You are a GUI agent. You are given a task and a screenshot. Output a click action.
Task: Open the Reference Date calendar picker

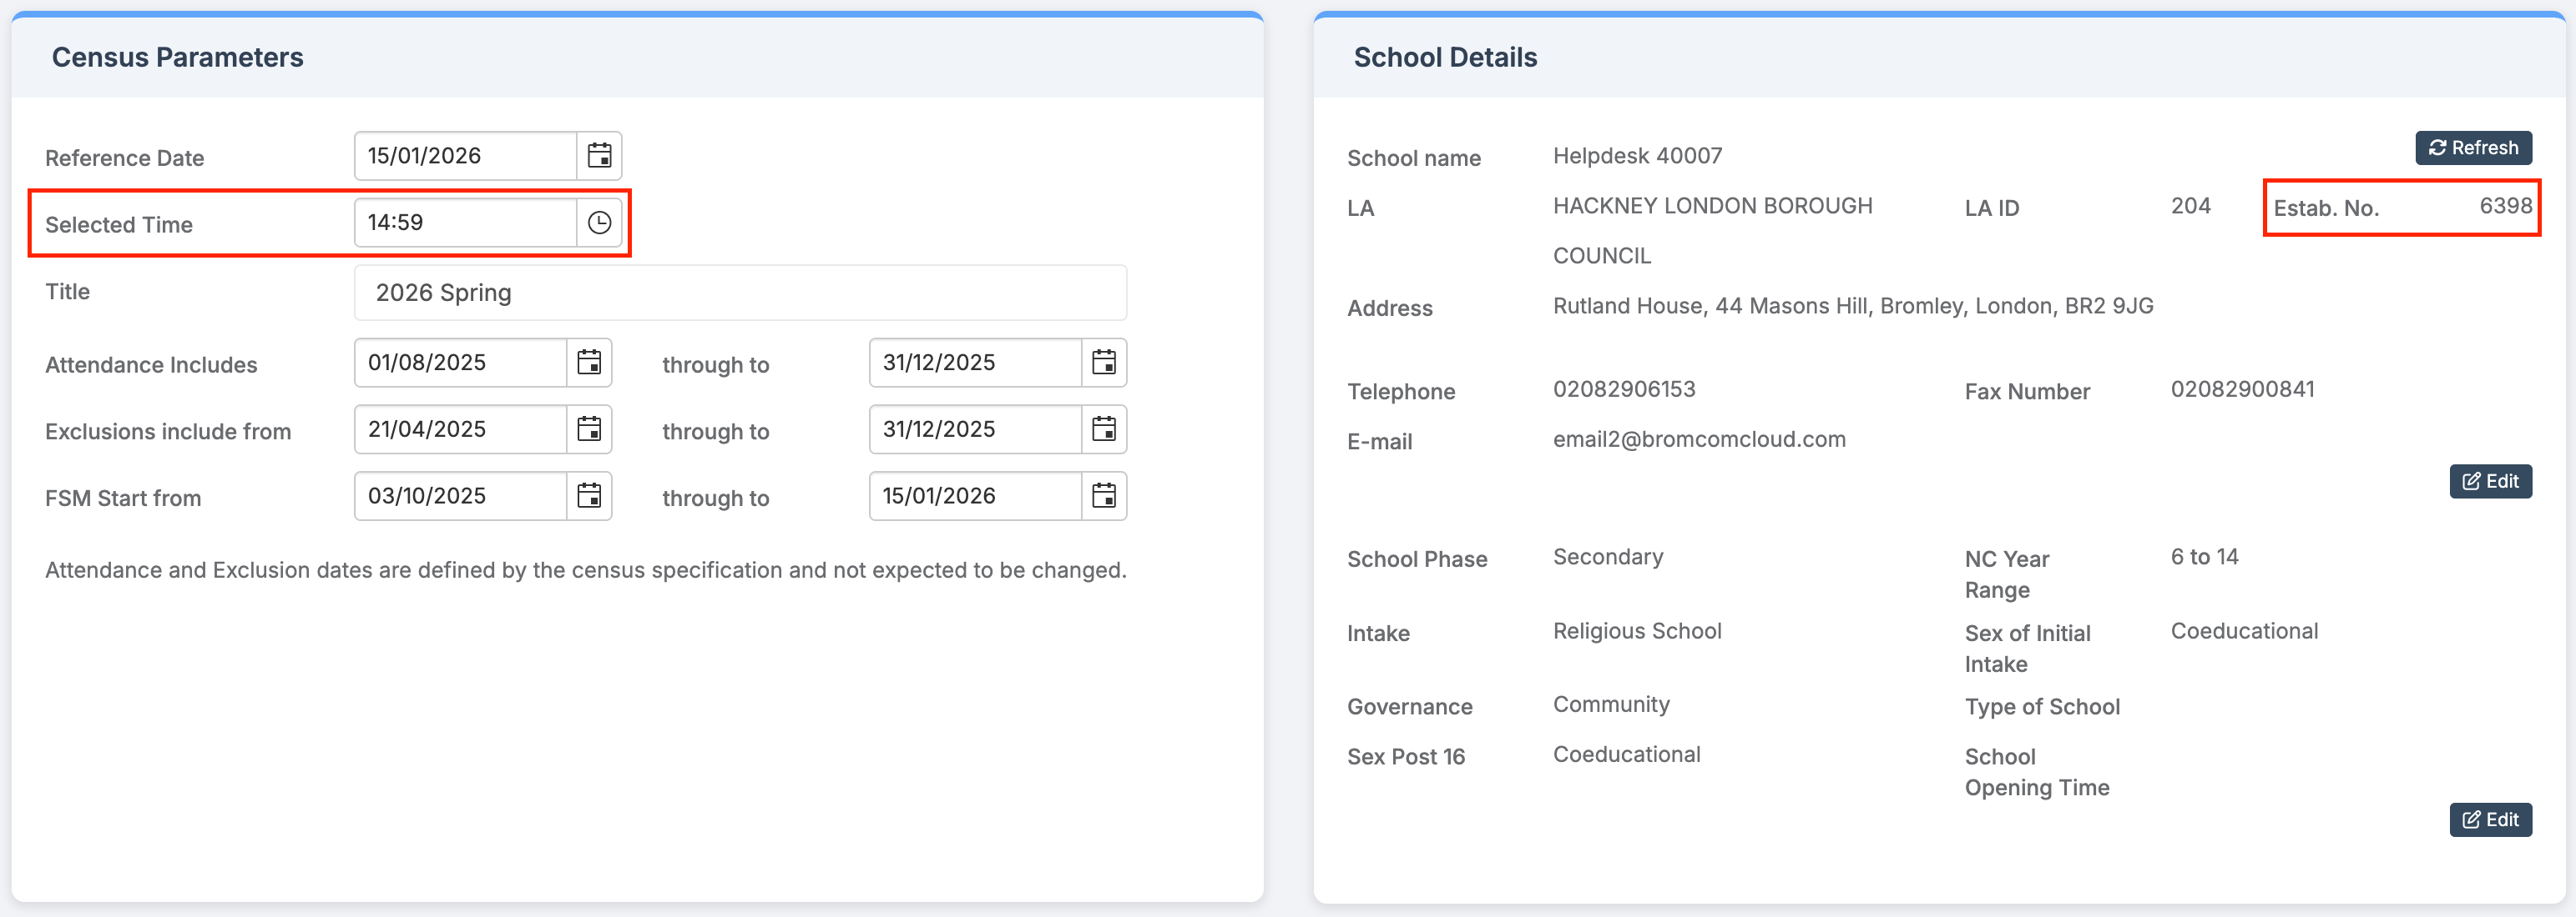[x=599, y=156]
